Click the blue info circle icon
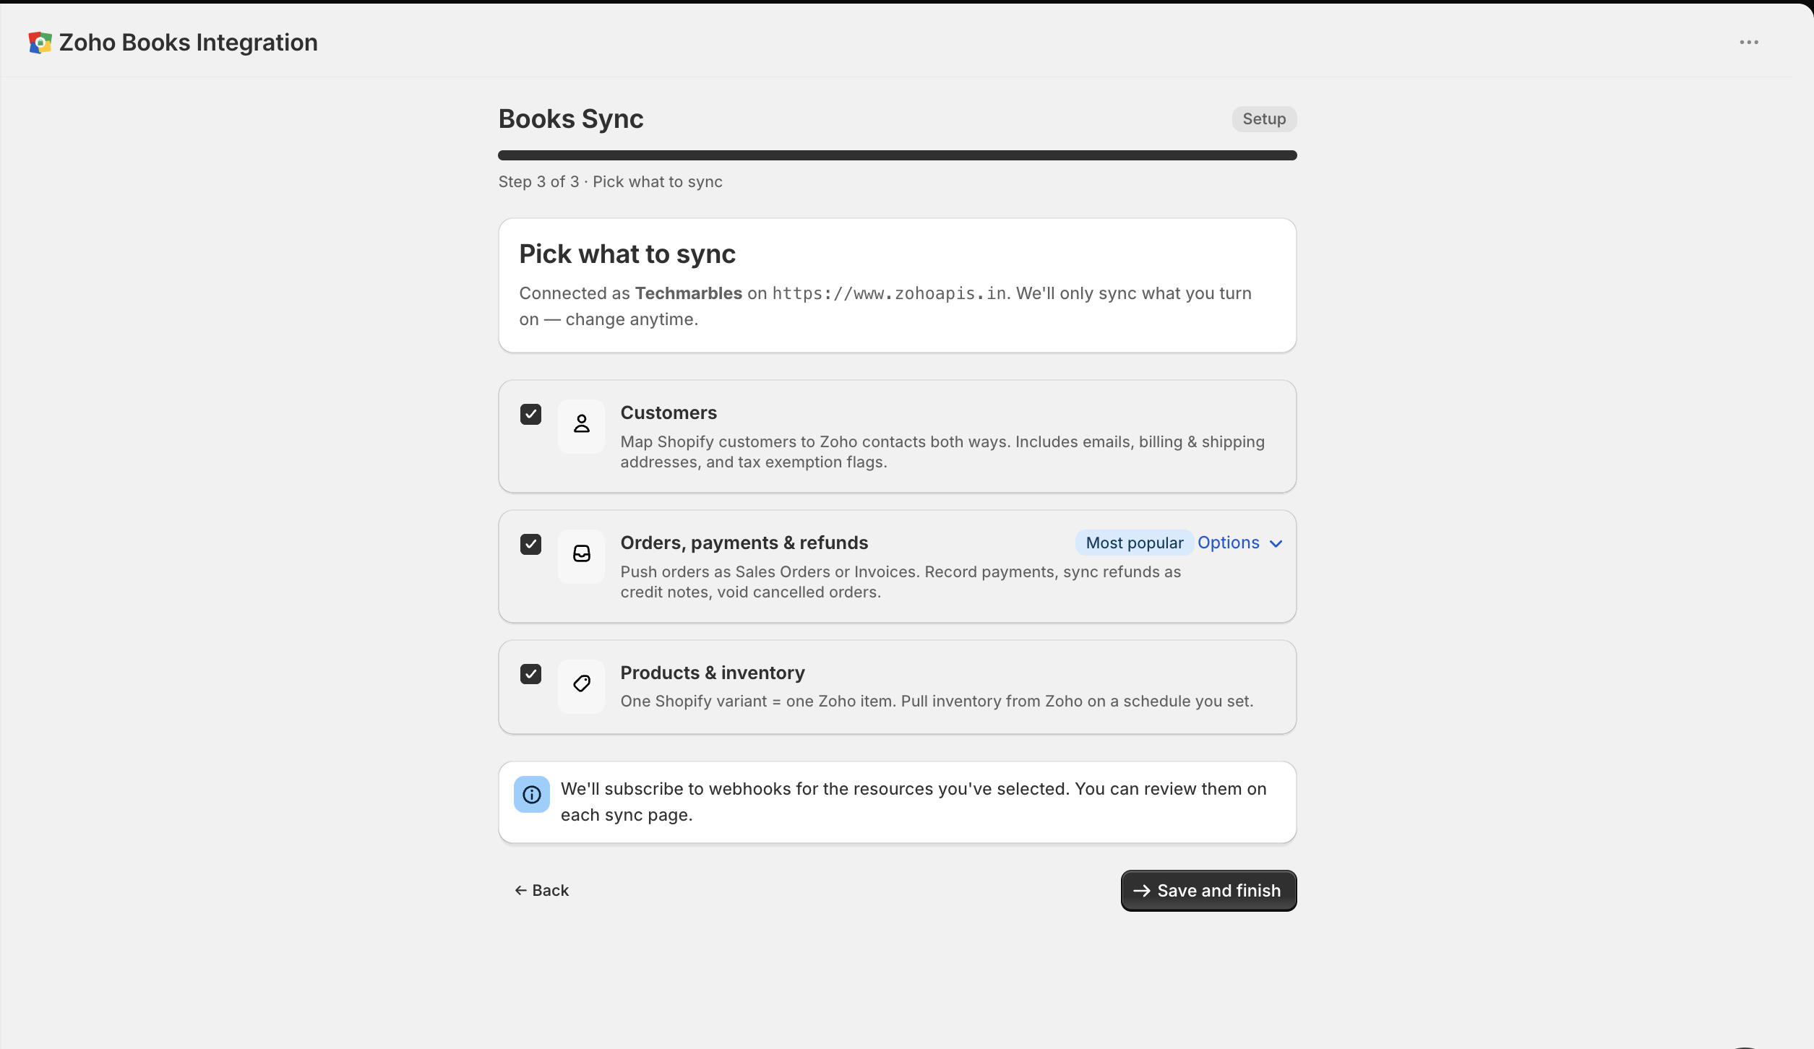This screenshot has height=1049, width=1814. point(532,795)
